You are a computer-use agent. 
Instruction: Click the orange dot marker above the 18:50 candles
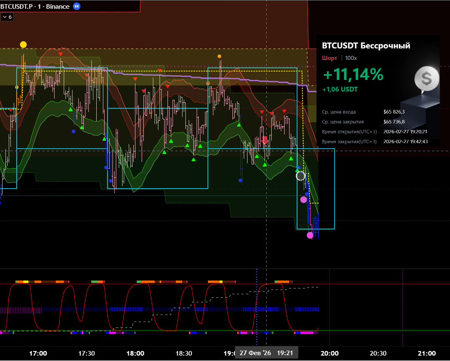(x=219, y=56)
